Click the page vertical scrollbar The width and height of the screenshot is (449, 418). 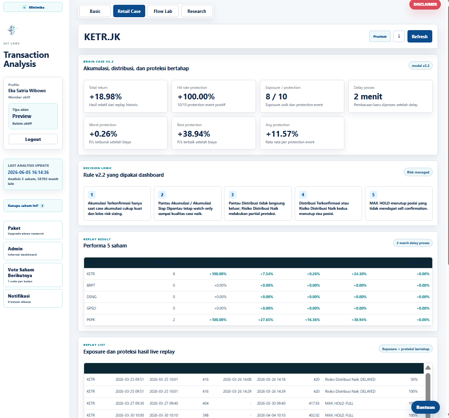tap(448, 136)
